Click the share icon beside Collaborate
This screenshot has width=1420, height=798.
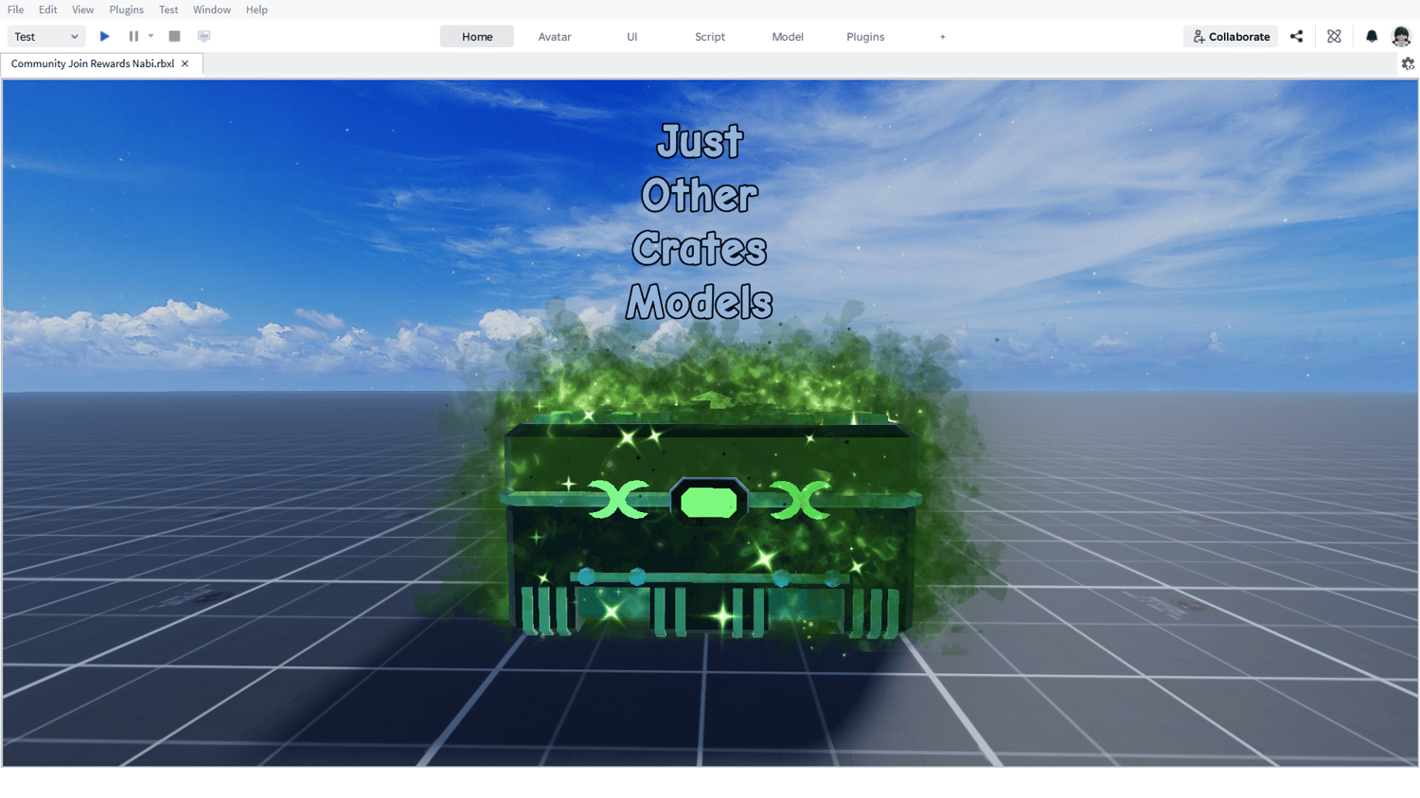tap(1296, 36)
